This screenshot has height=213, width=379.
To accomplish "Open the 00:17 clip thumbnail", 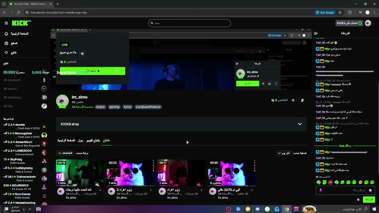I will tap(181, 173).
